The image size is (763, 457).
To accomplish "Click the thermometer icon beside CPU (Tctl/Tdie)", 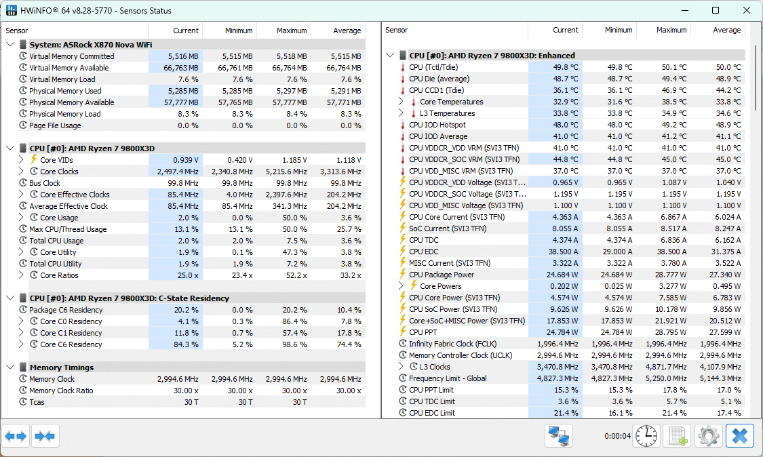I will tap(403, 67).
